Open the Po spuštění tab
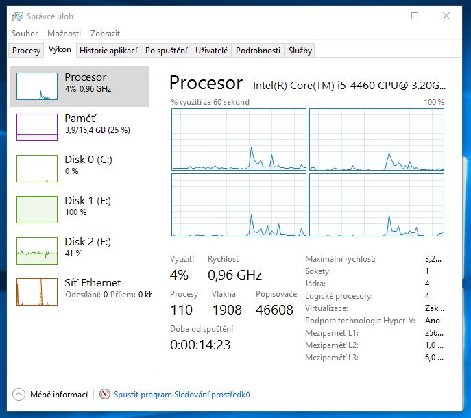Image resolution: width=471 pixels, height=418 pixels. click(x=166, y=51)
